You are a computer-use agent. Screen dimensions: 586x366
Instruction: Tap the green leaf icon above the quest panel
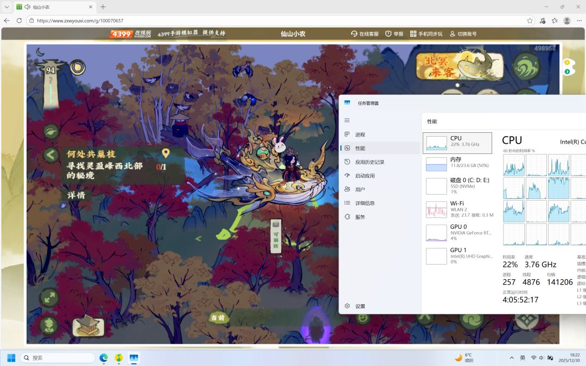pos(51,131)
